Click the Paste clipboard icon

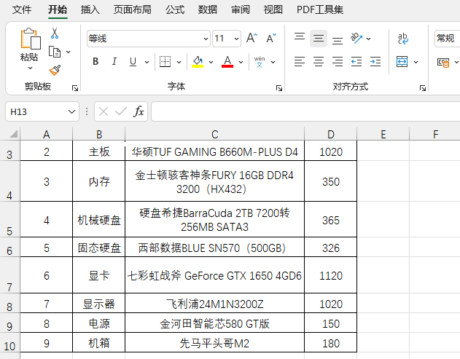[x=31, y=39]
